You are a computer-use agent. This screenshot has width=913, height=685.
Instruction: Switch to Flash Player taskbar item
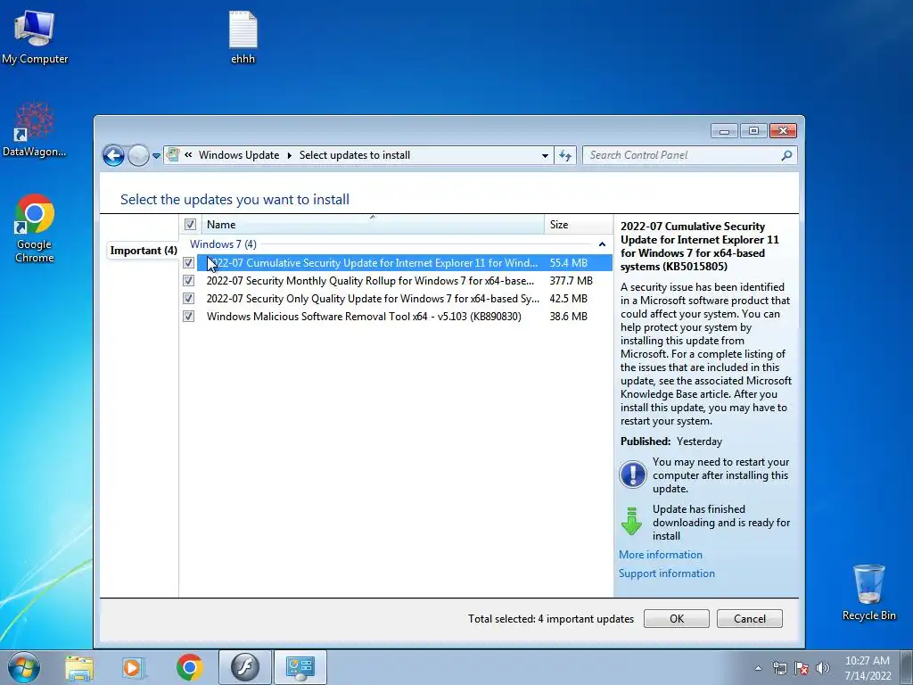(x=244, y=667)
